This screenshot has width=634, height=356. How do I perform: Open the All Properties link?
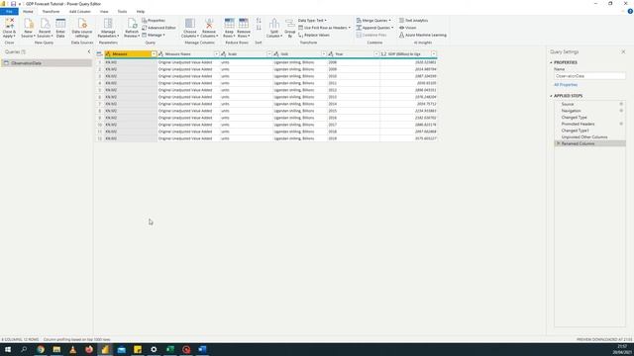[x=566, y=85]
